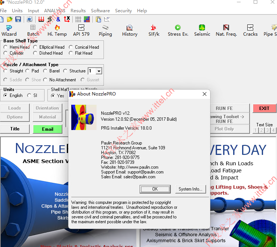
Task: Click the Options button
Action: click(15, 117)
